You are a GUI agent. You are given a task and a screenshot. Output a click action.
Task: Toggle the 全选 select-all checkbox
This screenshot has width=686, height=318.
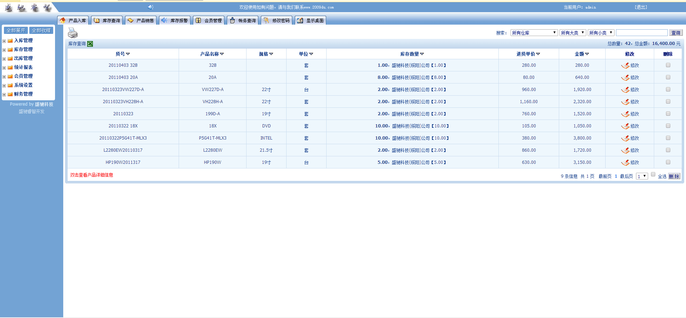tap(653, 175)
